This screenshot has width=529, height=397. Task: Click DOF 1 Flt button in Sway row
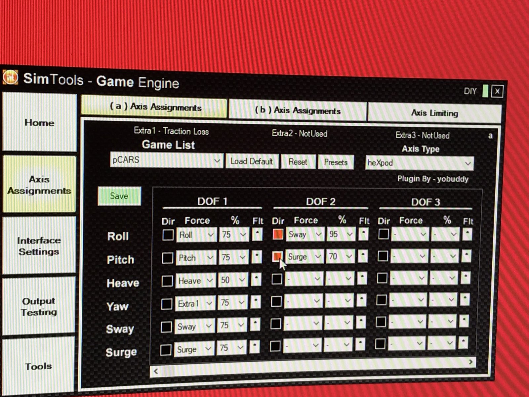tap(255, 325)
